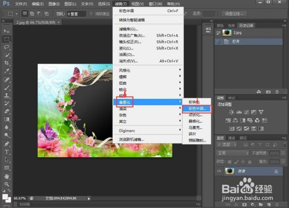Toggle the 消除锯齿 anti-alias checkbox

coord(91,14)
